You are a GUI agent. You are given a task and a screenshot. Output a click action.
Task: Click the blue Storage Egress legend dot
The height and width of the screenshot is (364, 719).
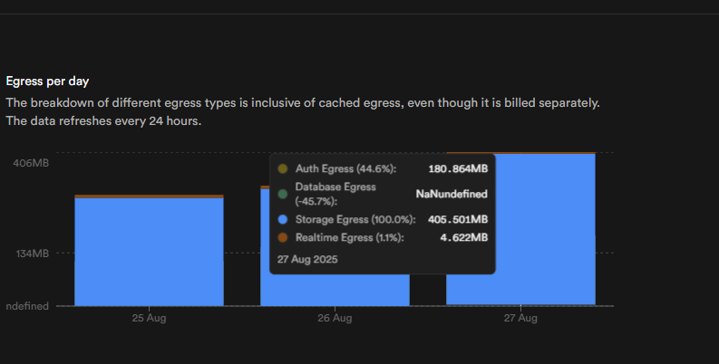(x=283, y=220)
